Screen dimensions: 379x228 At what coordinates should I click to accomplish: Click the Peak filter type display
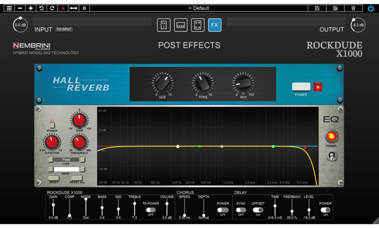(x=67, y=159)
